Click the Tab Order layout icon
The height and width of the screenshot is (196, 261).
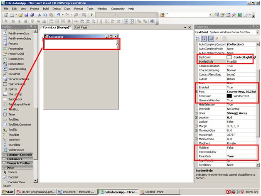pos(152,21)
